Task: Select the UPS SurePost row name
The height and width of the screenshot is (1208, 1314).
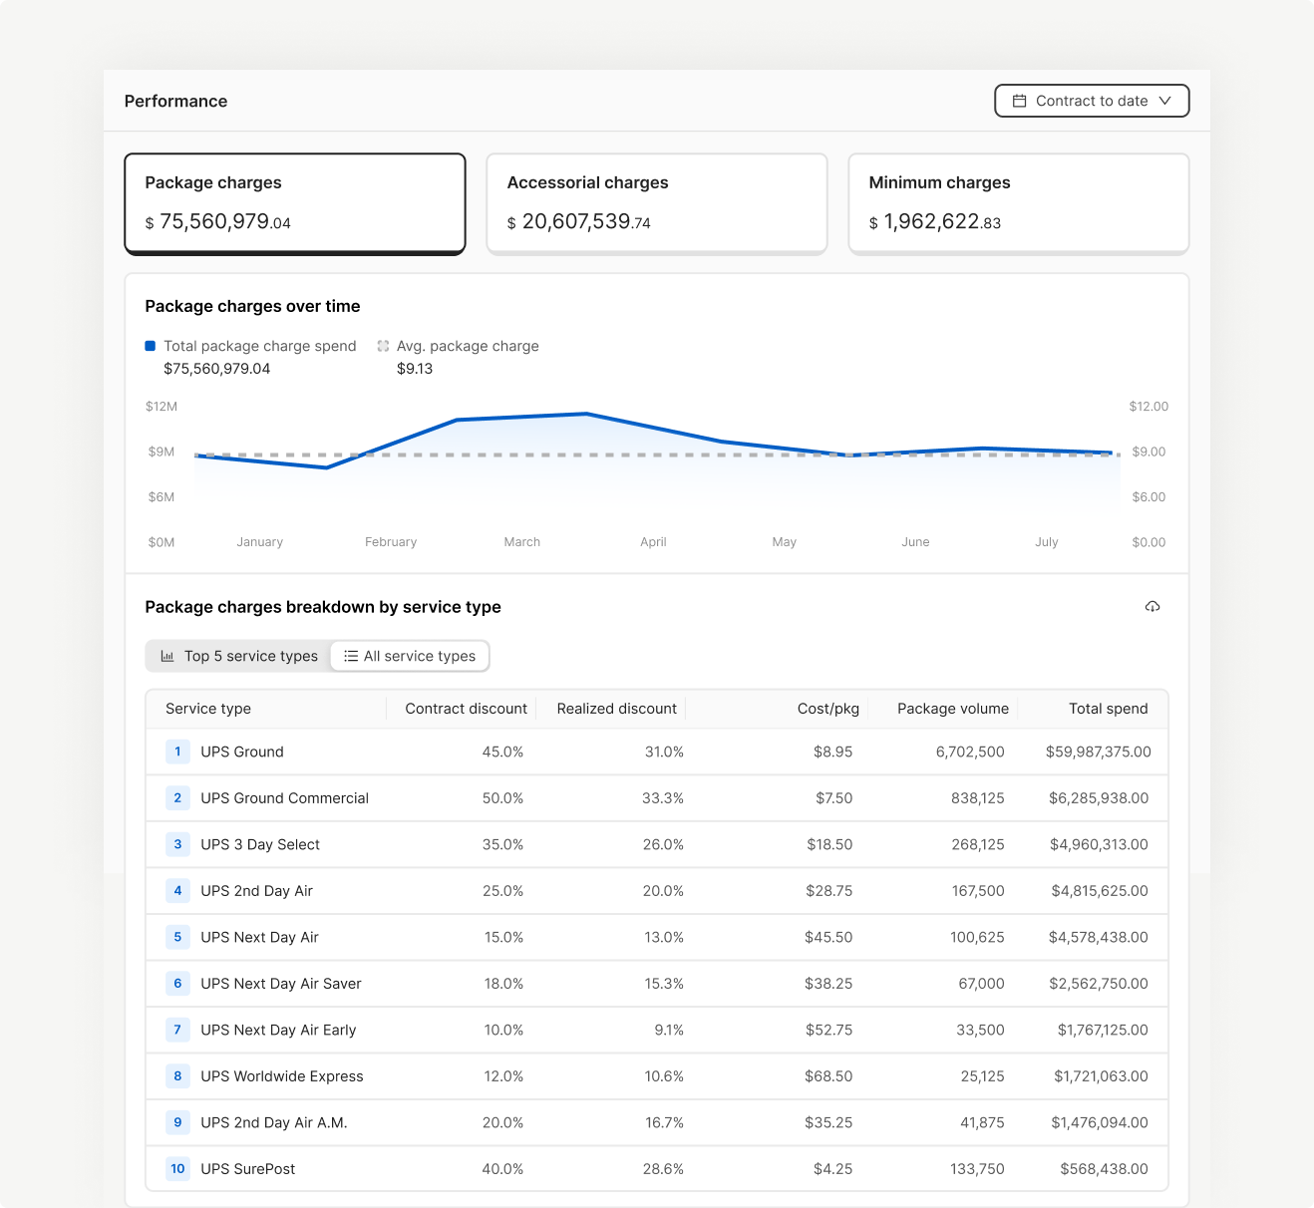Action: (248, 1169)
